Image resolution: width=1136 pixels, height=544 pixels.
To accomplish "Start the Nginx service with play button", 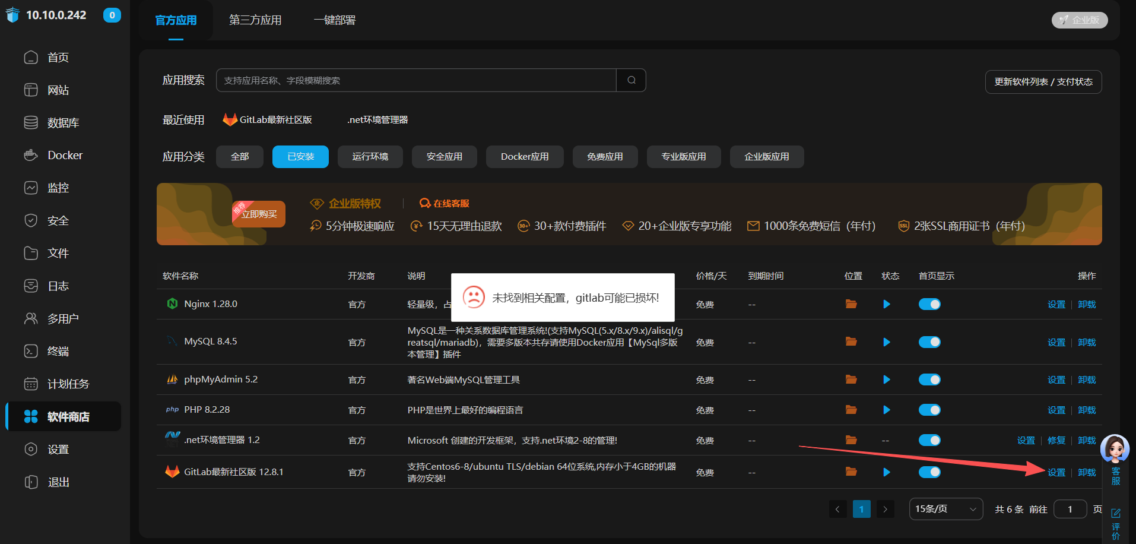I will tap(886, 304).
